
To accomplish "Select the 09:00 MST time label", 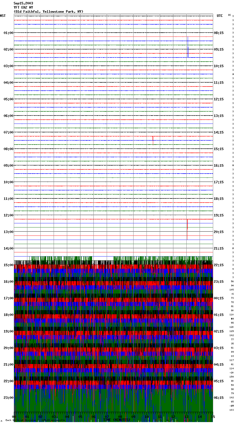I will (x=9, y=166).
